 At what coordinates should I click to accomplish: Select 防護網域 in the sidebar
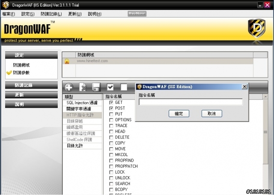[x=21, y=65]
